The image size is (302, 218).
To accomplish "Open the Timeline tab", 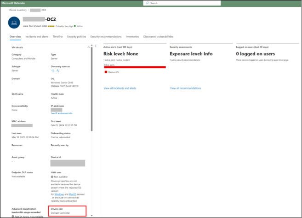I will [x=58, y=36].
